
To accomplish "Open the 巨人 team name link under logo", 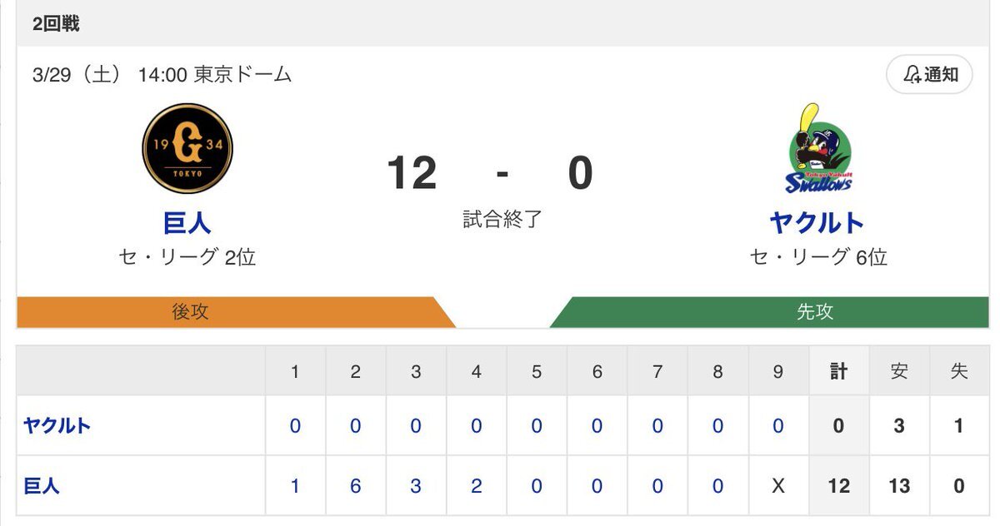I will [187, 222].
